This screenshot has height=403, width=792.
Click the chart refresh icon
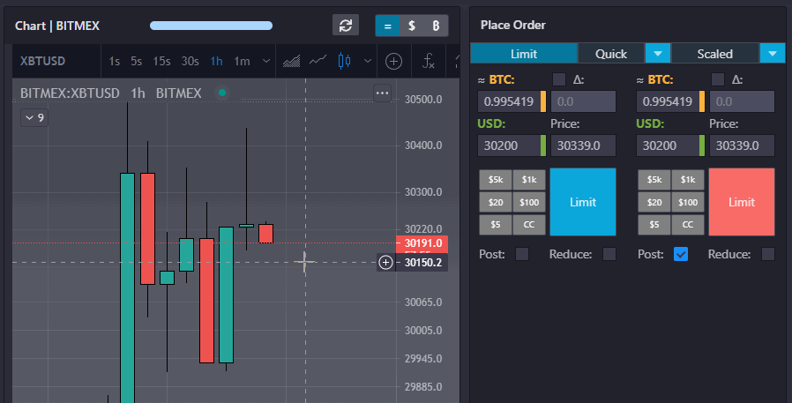pyautogui.click(x=346, y=26)
